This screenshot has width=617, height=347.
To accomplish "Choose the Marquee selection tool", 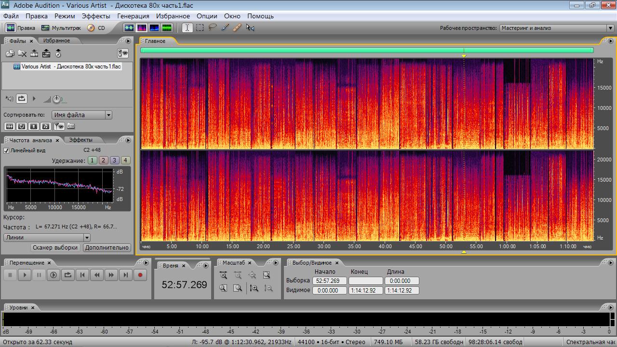I will [x=200, y=28].
